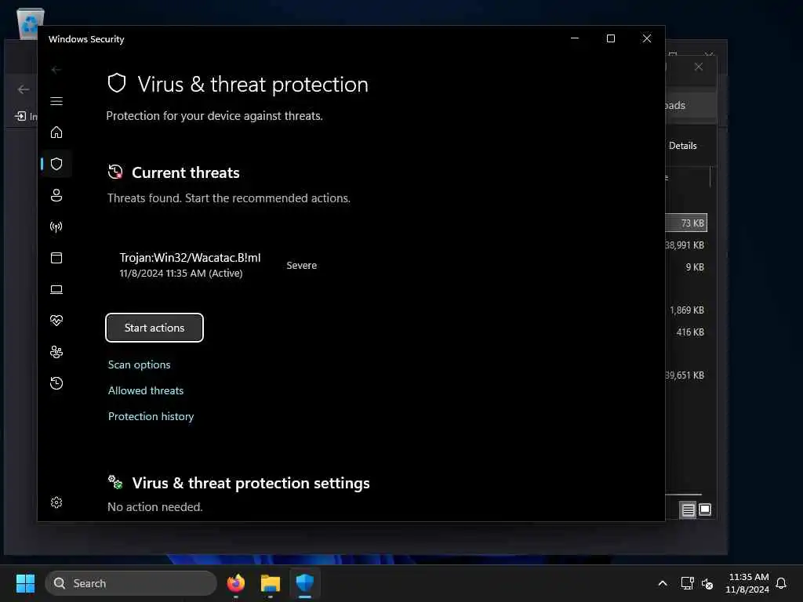Open the Scan options link
The image size is (803, 602).
point(140,364)
